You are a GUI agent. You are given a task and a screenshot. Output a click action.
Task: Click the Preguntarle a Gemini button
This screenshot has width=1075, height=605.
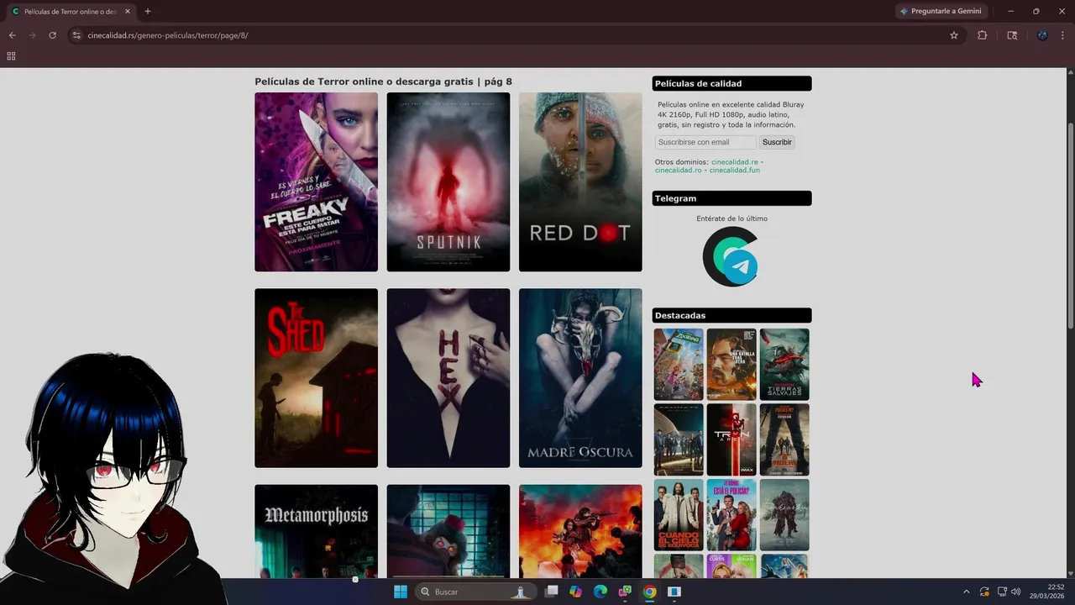click(x=941, y=12)
